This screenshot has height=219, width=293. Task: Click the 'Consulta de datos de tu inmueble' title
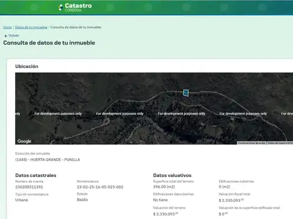[x=49, y=43]
